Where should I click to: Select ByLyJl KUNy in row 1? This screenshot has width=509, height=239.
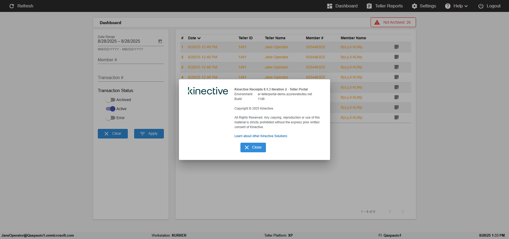click(352, 47)
